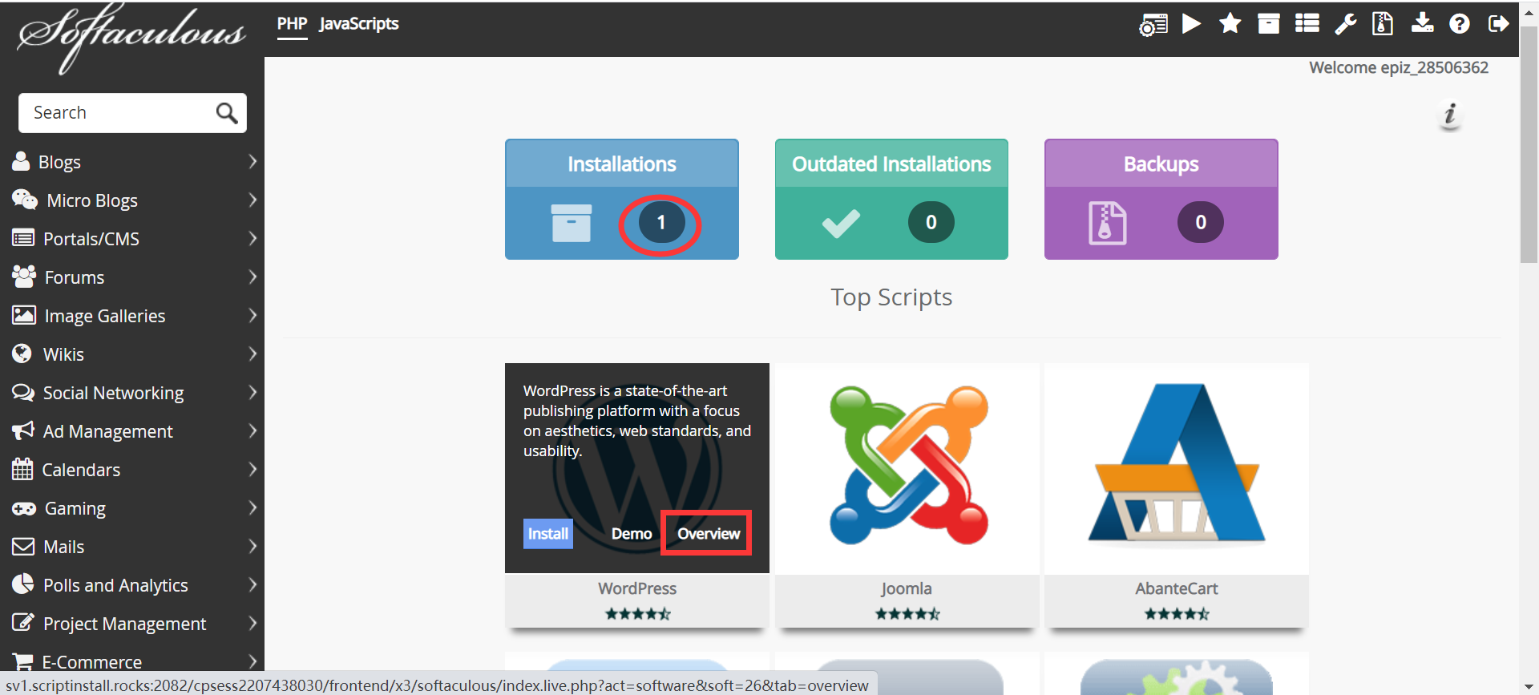Click the Backups count badge showing 0

pos(1201,223)
